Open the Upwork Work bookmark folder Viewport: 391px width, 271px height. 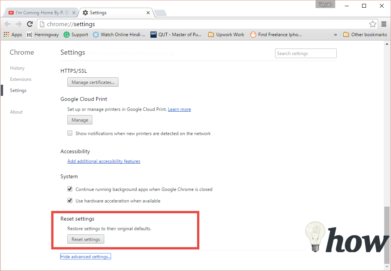(226, 35)
